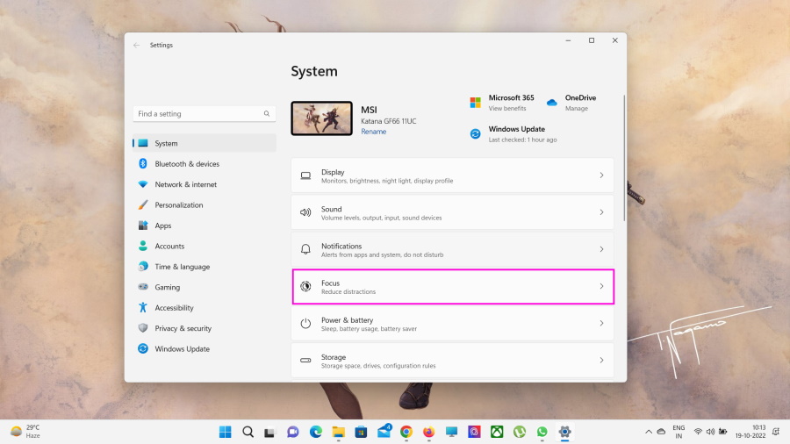Select System in the left navigation
Viewport: 790px width, 444px height.
pos(166,143)
